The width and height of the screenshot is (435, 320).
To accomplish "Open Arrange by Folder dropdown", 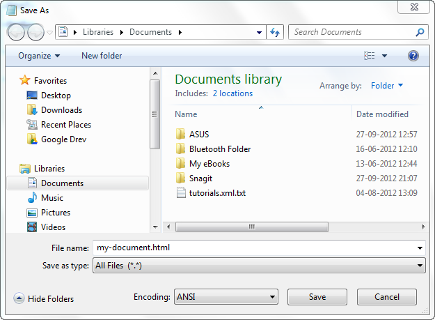I will point(387,86).
